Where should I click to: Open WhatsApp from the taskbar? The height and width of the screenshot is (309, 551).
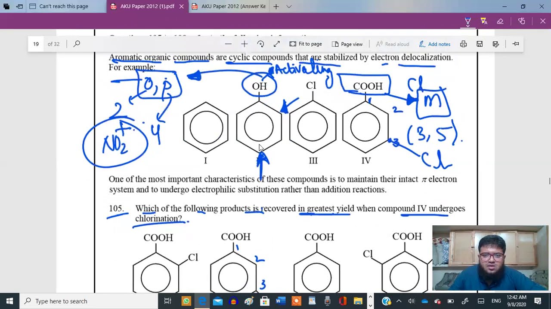click(186, 301)
